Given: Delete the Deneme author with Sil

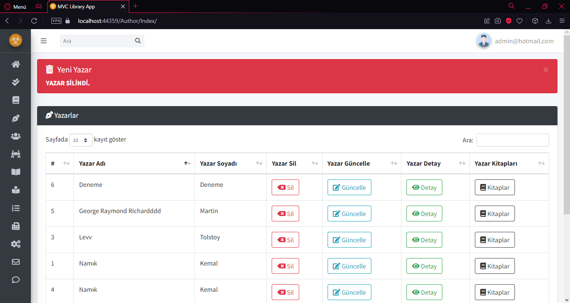Looking at the screenshot, I should click(x=285, y=187).
